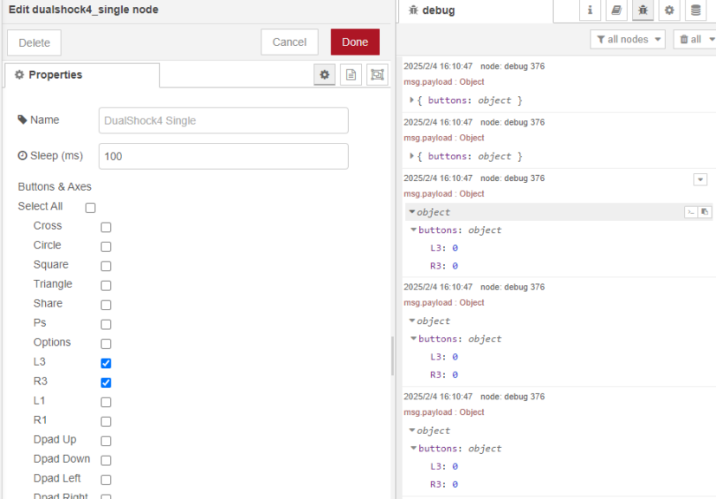Click the tag icon beside Name
The height and width of the screenshot is (499, 716).
click(22, 120)
